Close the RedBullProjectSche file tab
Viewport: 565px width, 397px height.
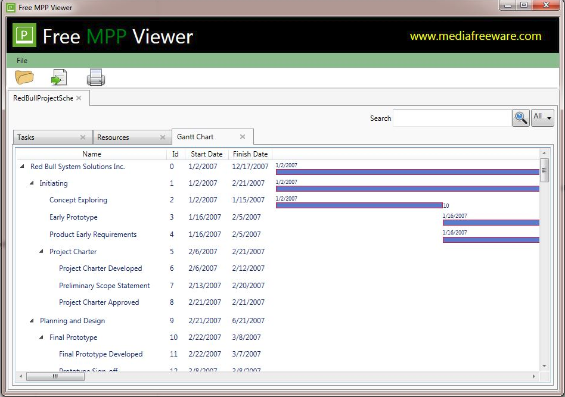click(x=79, y=98)
